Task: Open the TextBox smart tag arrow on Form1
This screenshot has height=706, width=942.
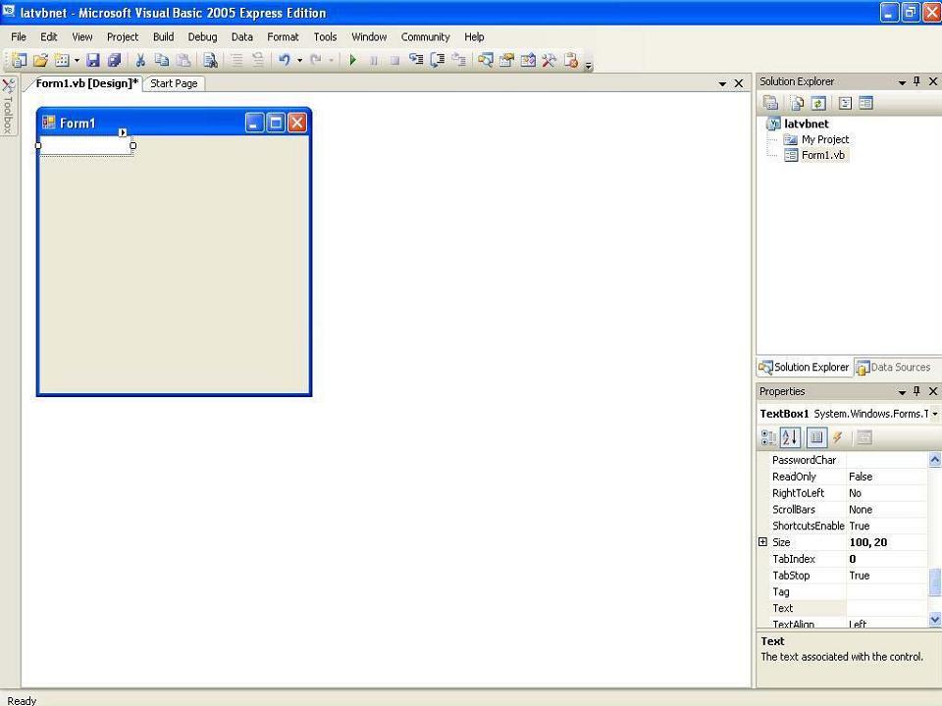Action: (123, 132)
